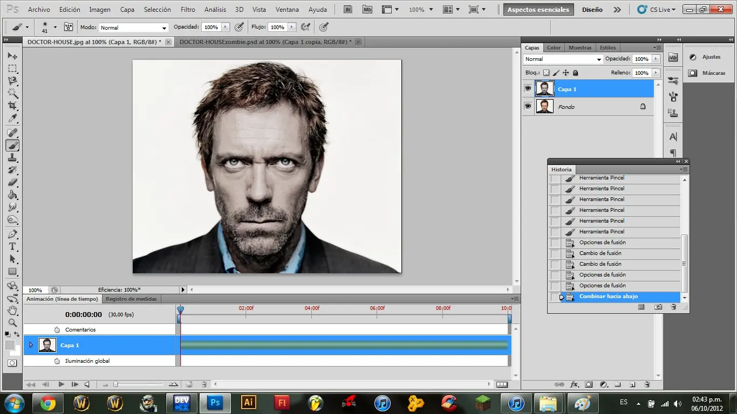The width and height of the screenshot is (737, 414).
Task: Set history brush source for Combinar hacia abajo
Action: point(555,296)
